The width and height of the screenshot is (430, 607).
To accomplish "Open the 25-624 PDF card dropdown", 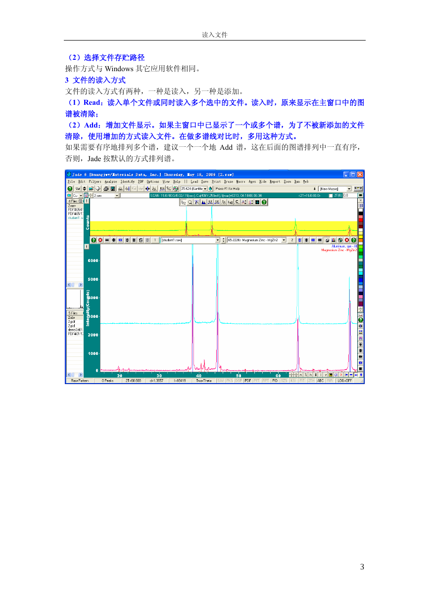I will click(205, 189).
